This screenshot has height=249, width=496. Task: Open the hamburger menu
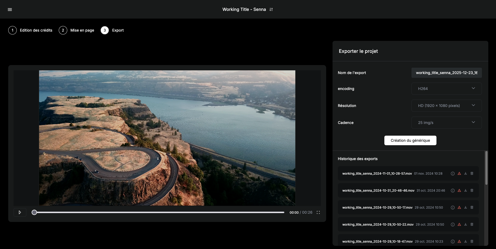tap(10, 10)
